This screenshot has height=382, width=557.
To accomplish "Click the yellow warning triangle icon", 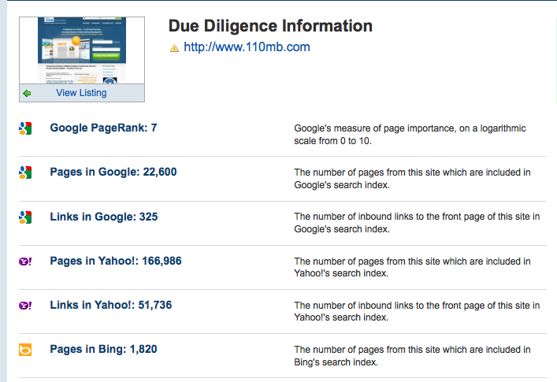I will (174, 48).
